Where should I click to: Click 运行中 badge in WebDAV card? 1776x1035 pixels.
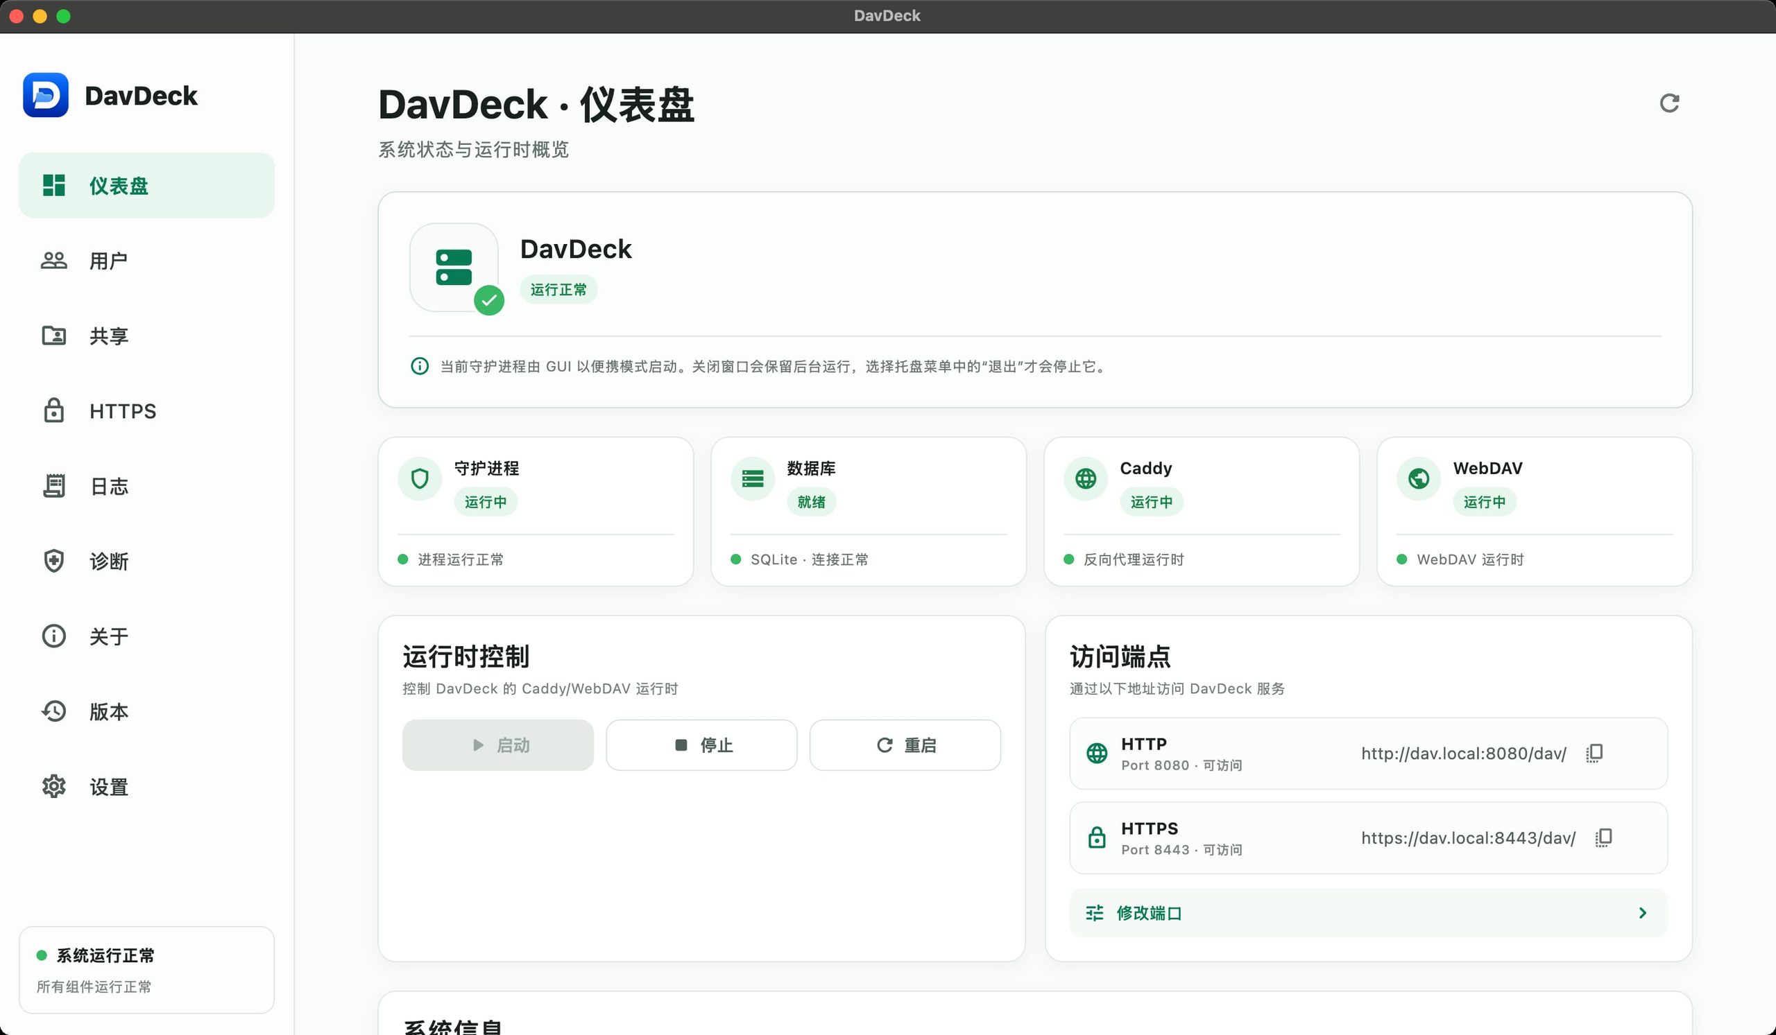[x=1484, y=502]
